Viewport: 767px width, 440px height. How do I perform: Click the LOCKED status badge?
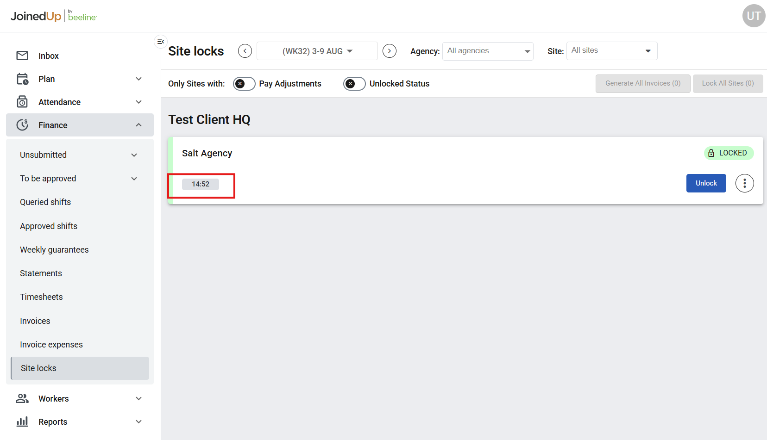[x=729, y=153]
